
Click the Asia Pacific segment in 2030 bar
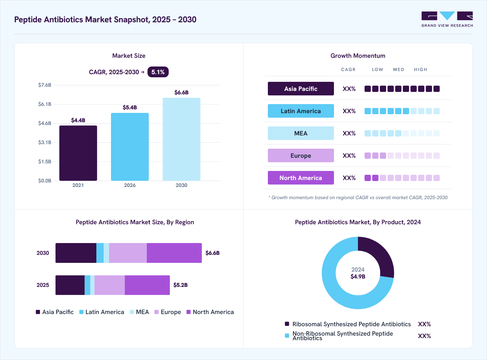(x=76, y=253)
